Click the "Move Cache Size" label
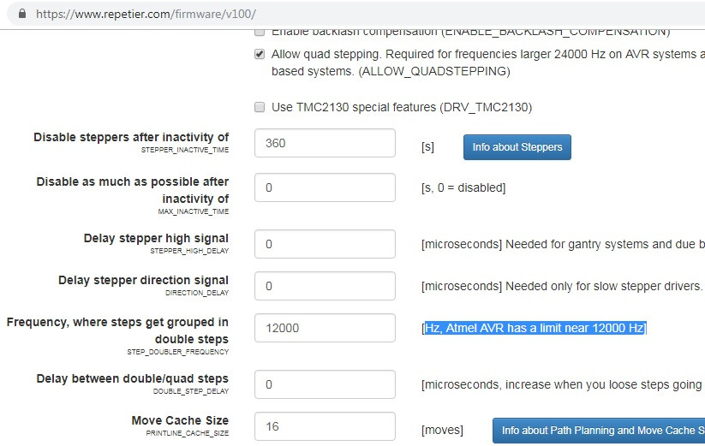The width and height of the screenshot is (705, 446). pos(180,420)
